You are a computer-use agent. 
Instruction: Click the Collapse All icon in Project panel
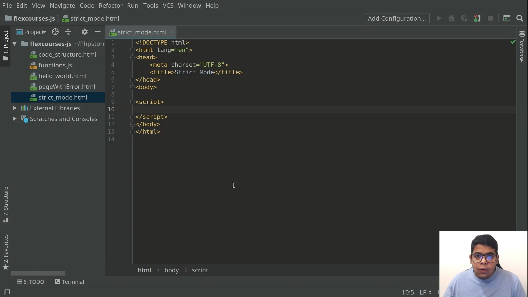point(68,32)
